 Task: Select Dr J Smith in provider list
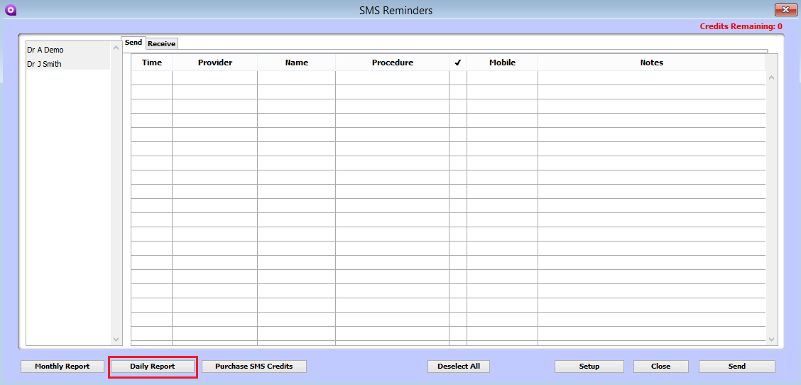(44, 64)
